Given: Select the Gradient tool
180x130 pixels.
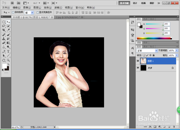Looking at the screenshot, I should 8,43.
